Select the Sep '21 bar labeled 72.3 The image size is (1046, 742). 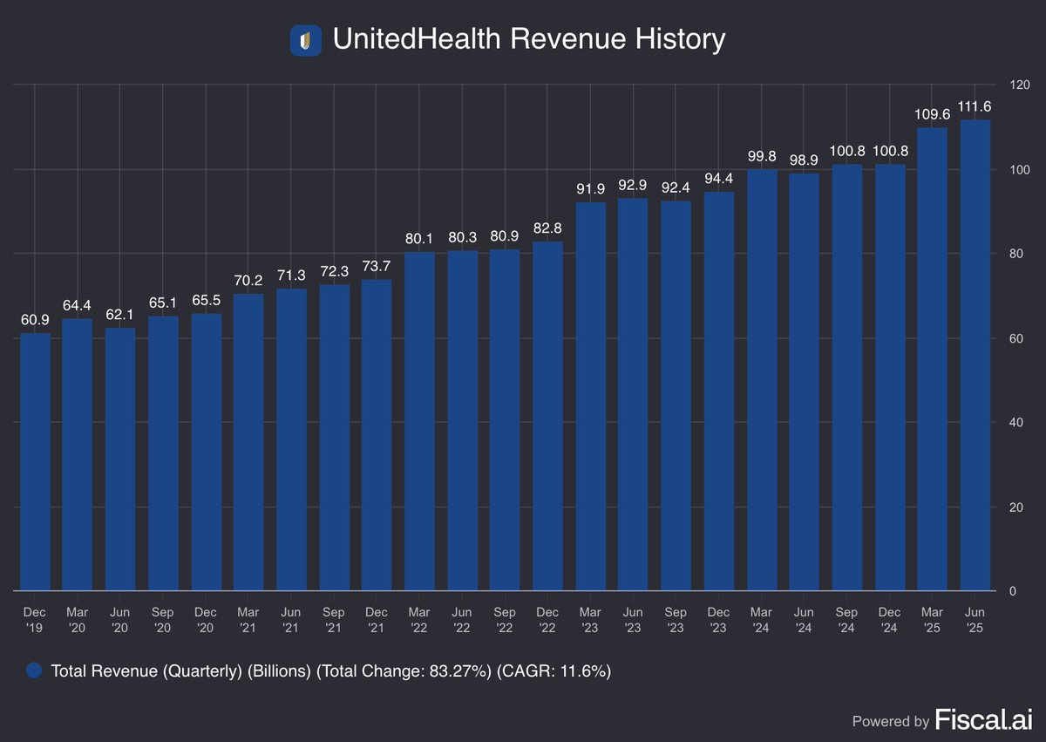pos(335,438)
